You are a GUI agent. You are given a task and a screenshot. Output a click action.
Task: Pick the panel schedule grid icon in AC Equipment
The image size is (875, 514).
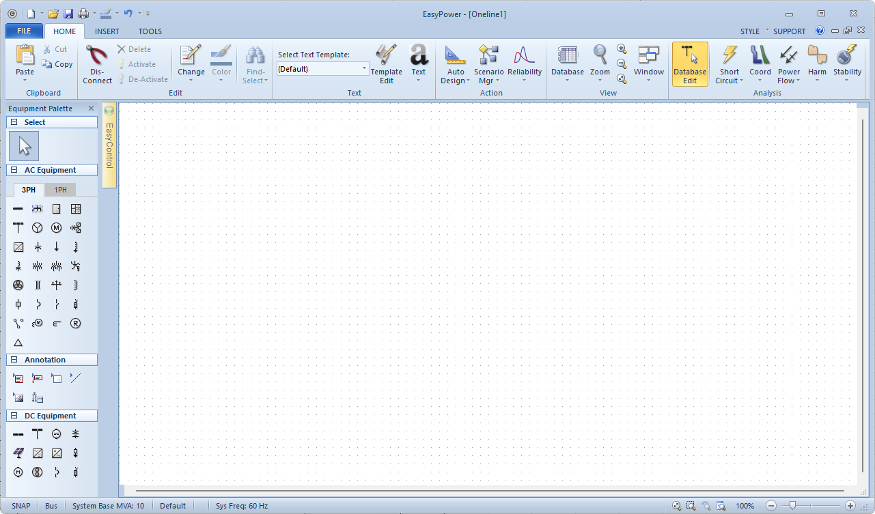point(76,209)
